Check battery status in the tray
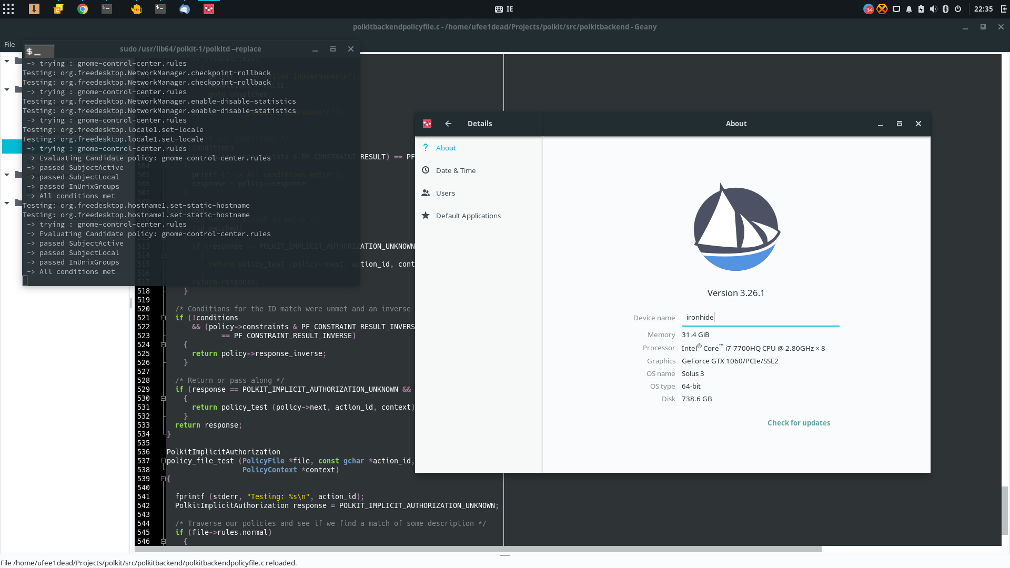Viewport: 1010px width, 568px height. coord(921,9)
